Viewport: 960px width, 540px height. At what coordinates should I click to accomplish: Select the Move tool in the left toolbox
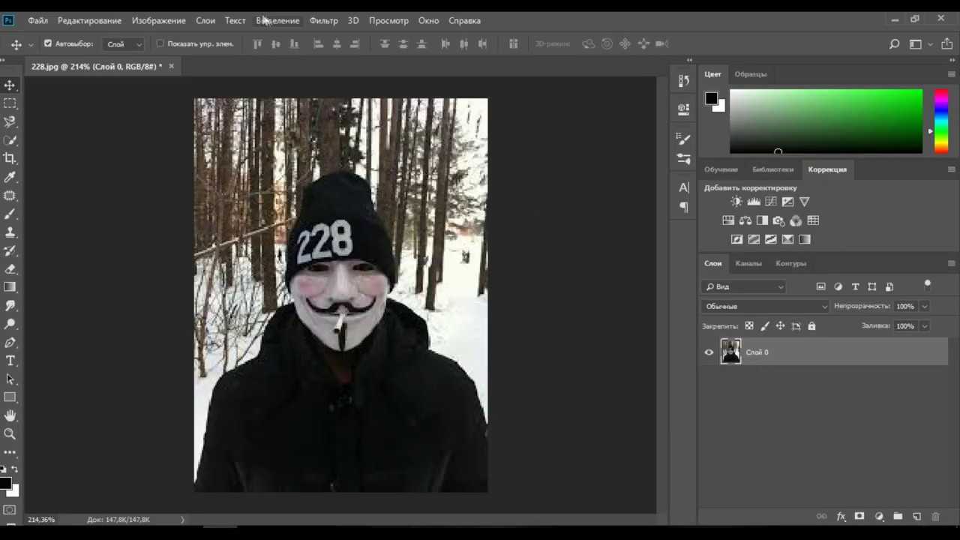(10, 85)
